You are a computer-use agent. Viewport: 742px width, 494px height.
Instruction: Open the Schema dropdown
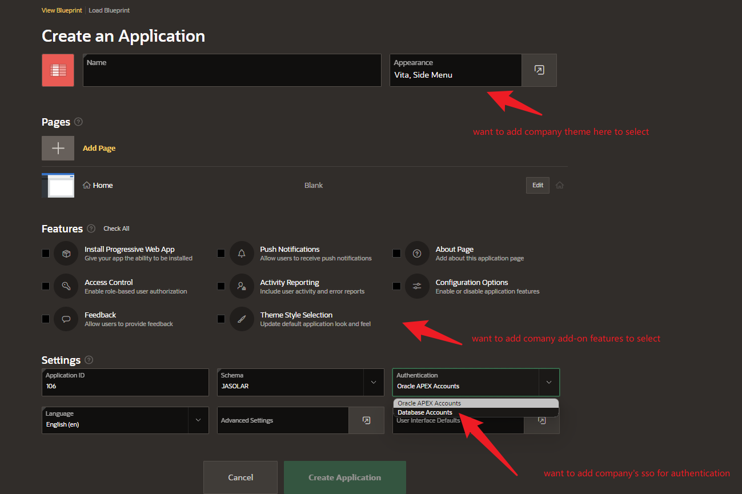tap(374, 382)
